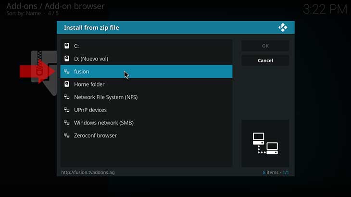Click the Home folder drive icon
The width and height of the screenshot is (351, 197).
click(x=67, y=84)
